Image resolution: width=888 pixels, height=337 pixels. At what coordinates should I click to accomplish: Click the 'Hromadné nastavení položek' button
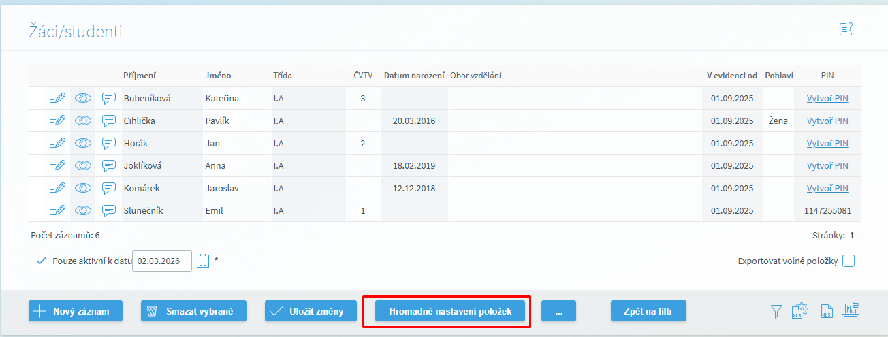446,311
